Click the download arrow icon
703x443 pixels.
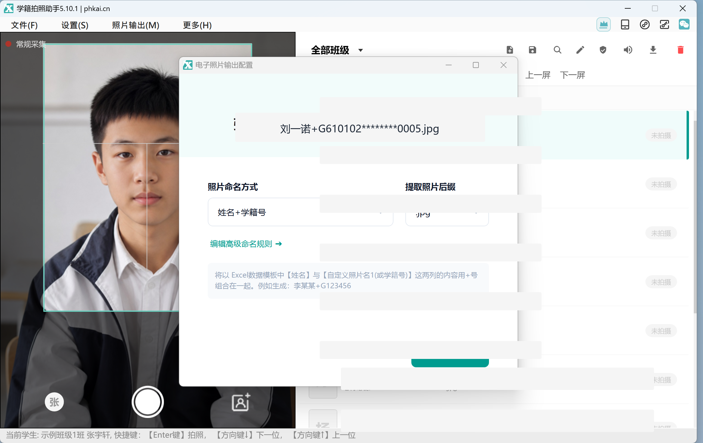[653, 50]
